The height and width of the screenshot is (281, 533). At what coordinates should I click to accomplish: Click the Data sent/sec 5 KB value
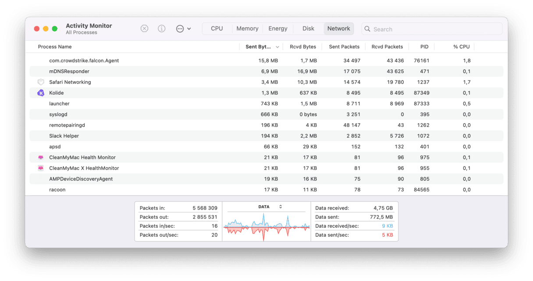point(387,235)
